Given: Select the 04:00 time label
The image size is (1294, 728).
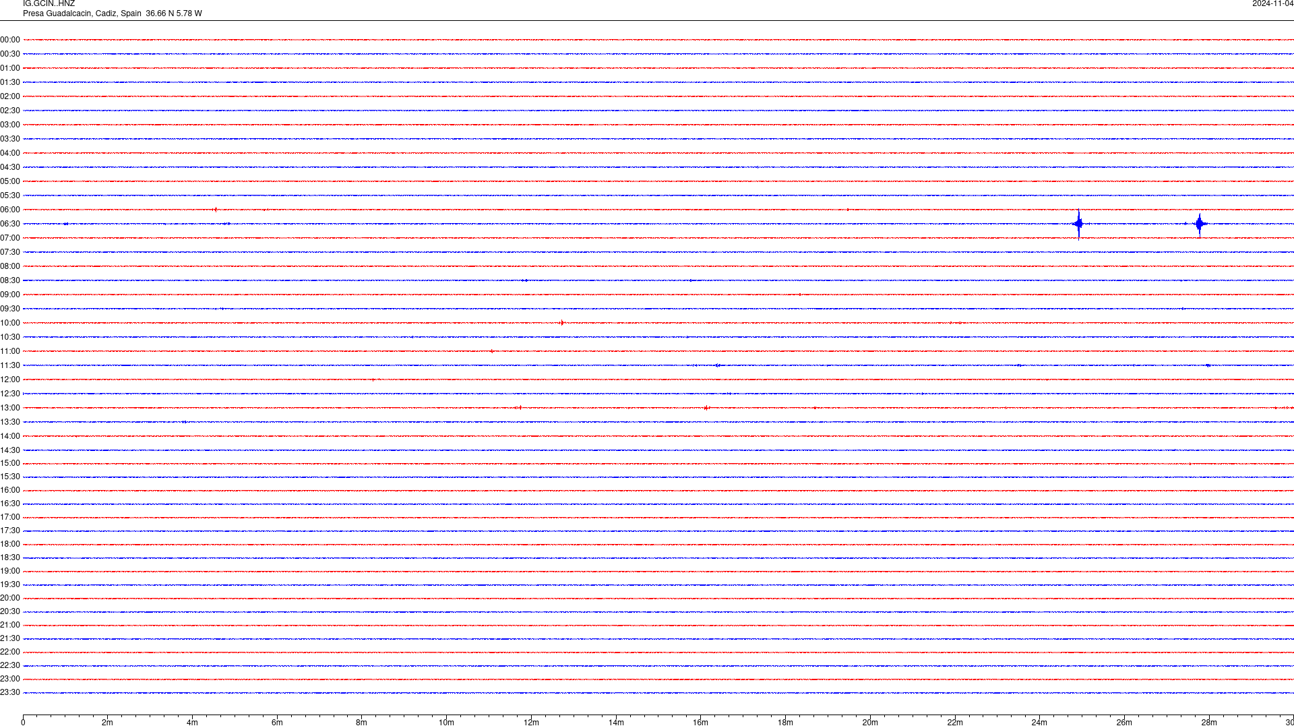Looking at the screenshot, I should pos(10,153).
